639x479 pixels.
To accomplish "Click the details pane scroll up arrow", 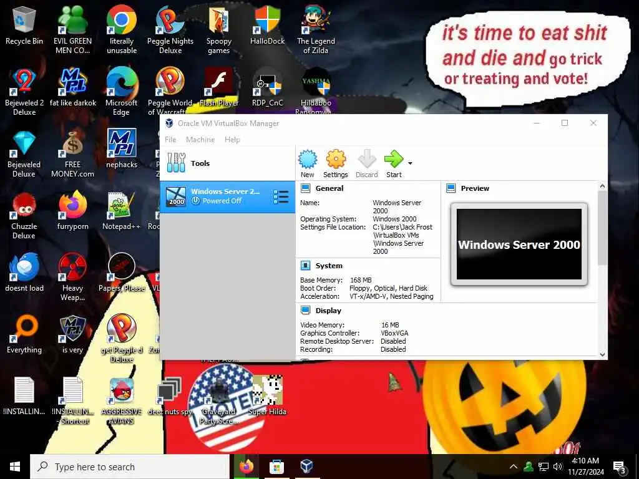I will [x=602, y=186].
